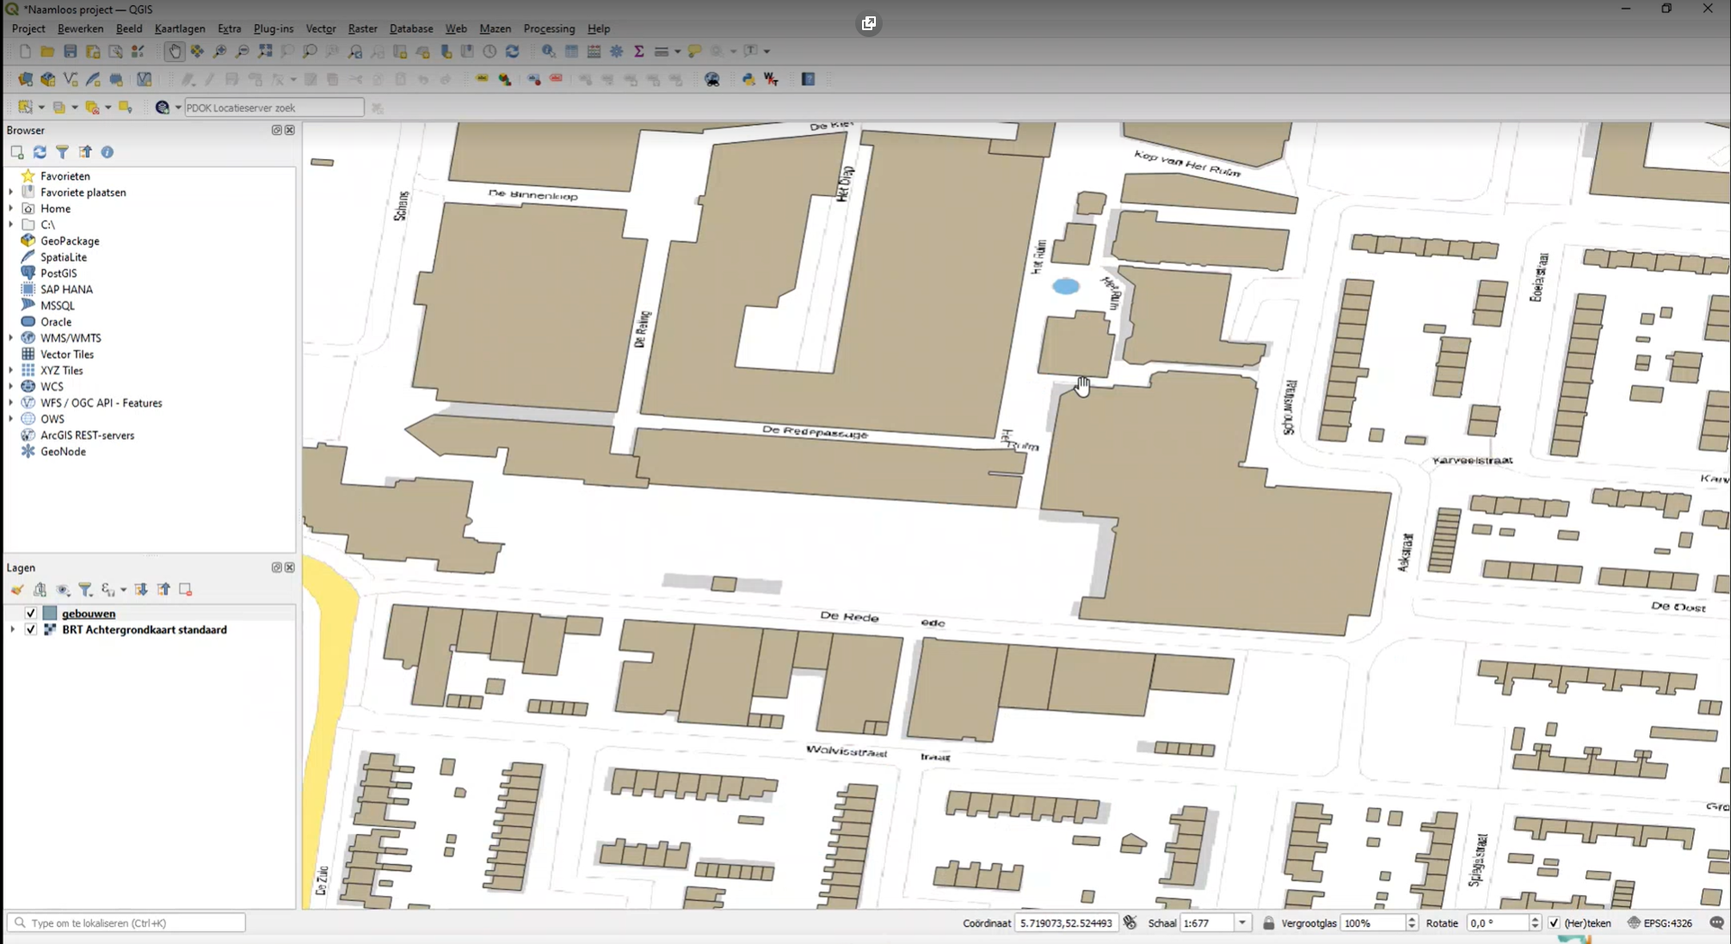Click the locator search bar at bottom left
Screen dimensions: 1731x944
(126, 922)
